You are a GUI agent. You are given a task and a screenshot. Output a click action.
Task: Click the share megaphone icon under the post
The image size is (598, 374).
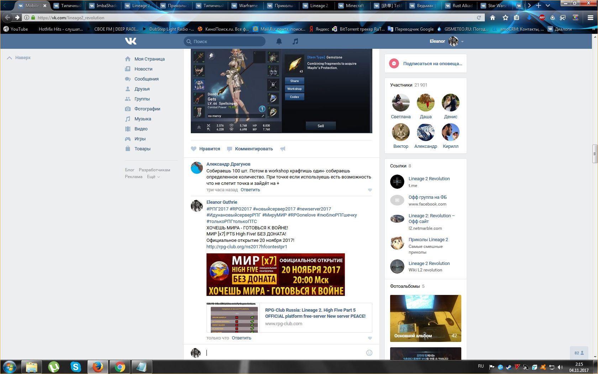[x=283, y=149]
